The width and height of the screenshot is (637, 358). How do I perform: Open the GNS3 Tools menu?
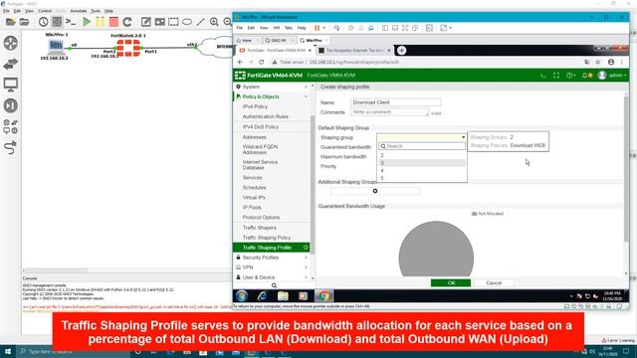click(x=96, y=11)
